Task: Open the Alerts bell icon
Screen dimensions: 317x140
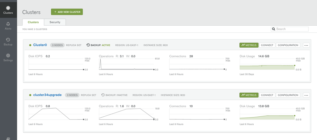Action: [x=8, y=24]
